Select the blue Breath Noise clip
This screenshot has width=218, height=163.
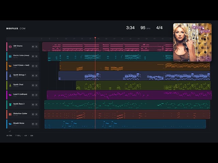pos(125,124)
